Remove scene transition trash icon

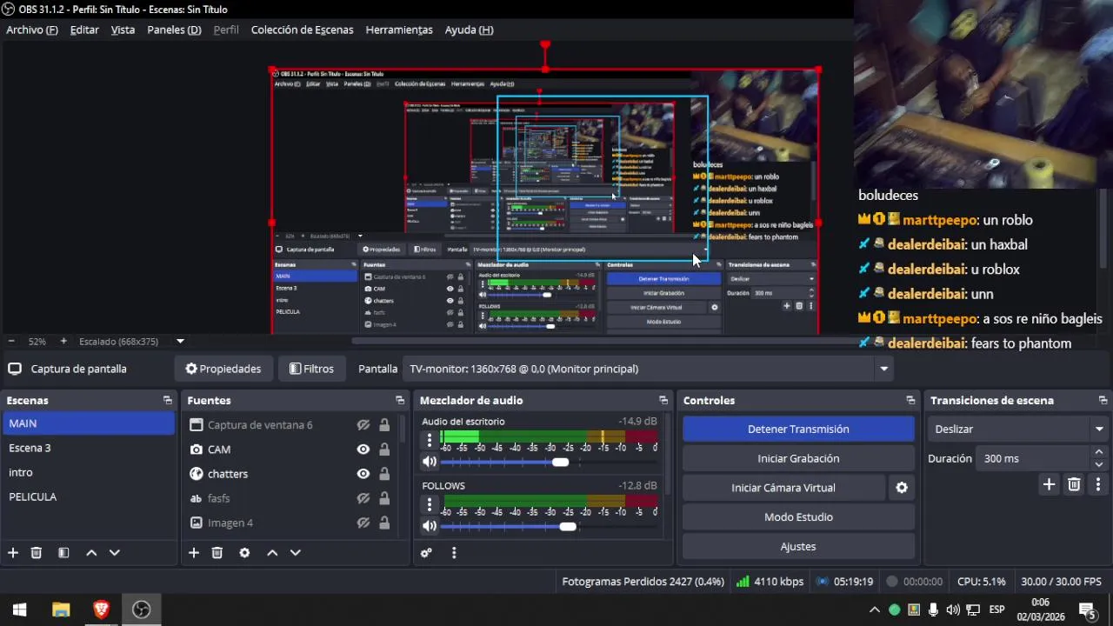[1074, 485]
